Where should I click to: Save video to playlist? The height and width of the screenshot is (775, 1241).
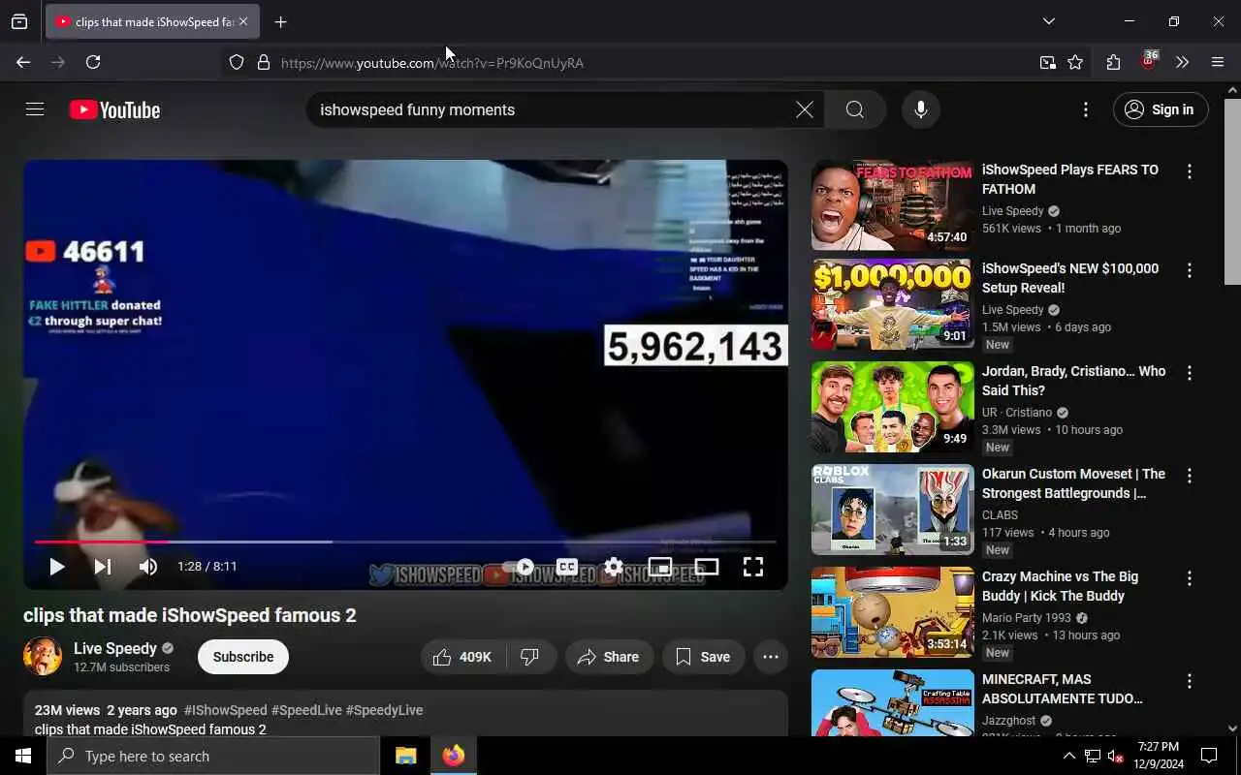pyautogui.click(x=703, y=657)
